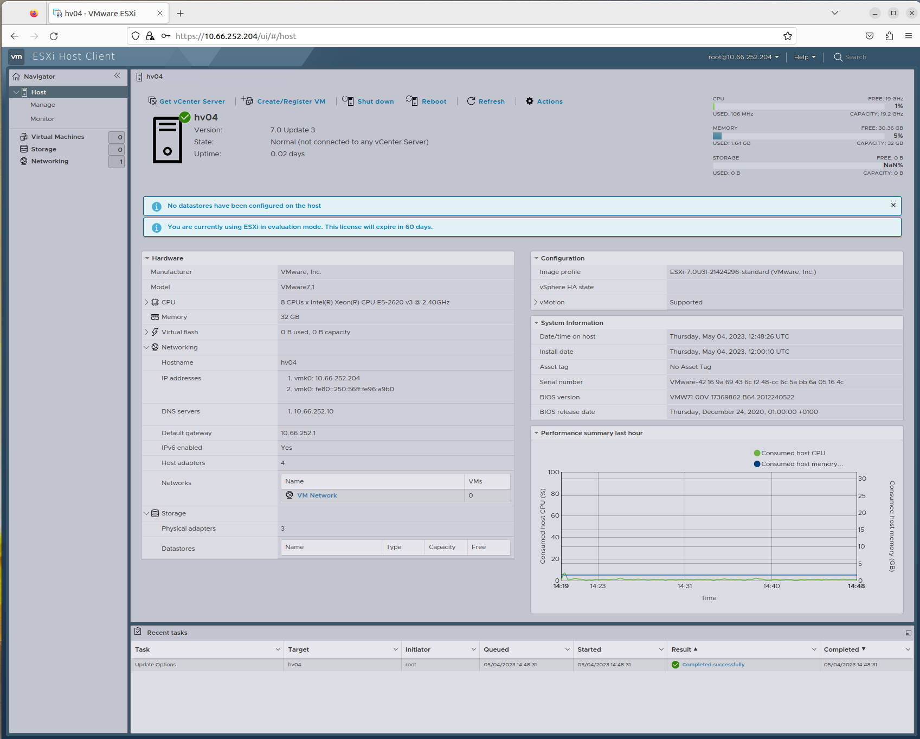Sort tasks by Result column header

point(681,649)
